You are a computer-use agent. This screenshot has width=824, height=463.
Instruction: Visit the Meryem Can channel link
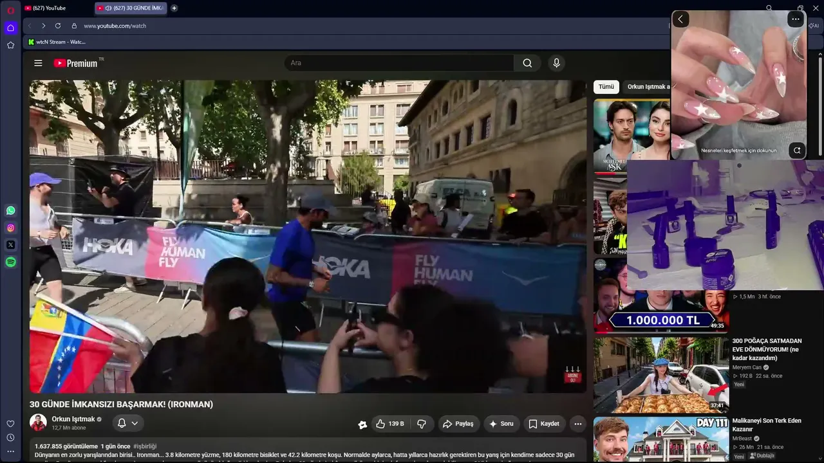pyautogui.click(x=747, y=367)
